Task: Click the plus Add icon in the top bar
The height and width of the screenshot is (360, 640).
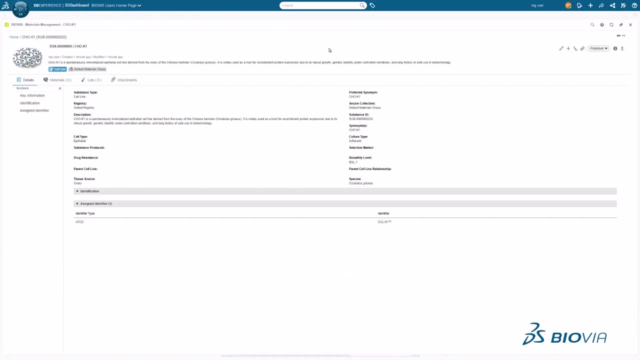Action: (590, 5)
